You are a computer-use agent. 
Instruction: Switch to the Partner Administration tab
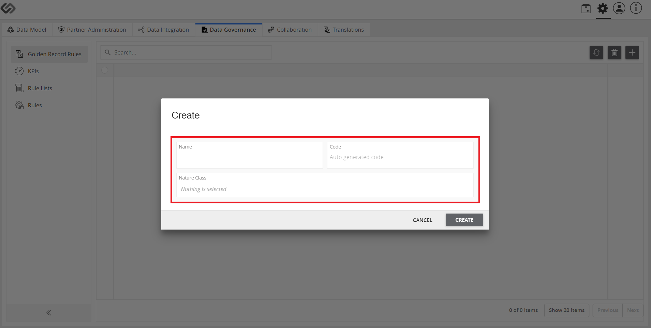[92, 30]
